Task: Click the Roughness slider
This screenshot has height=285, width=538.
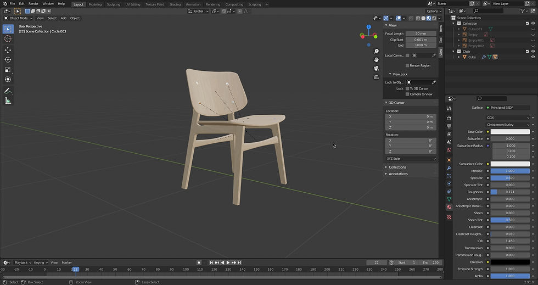Action: tap(510, 192)
